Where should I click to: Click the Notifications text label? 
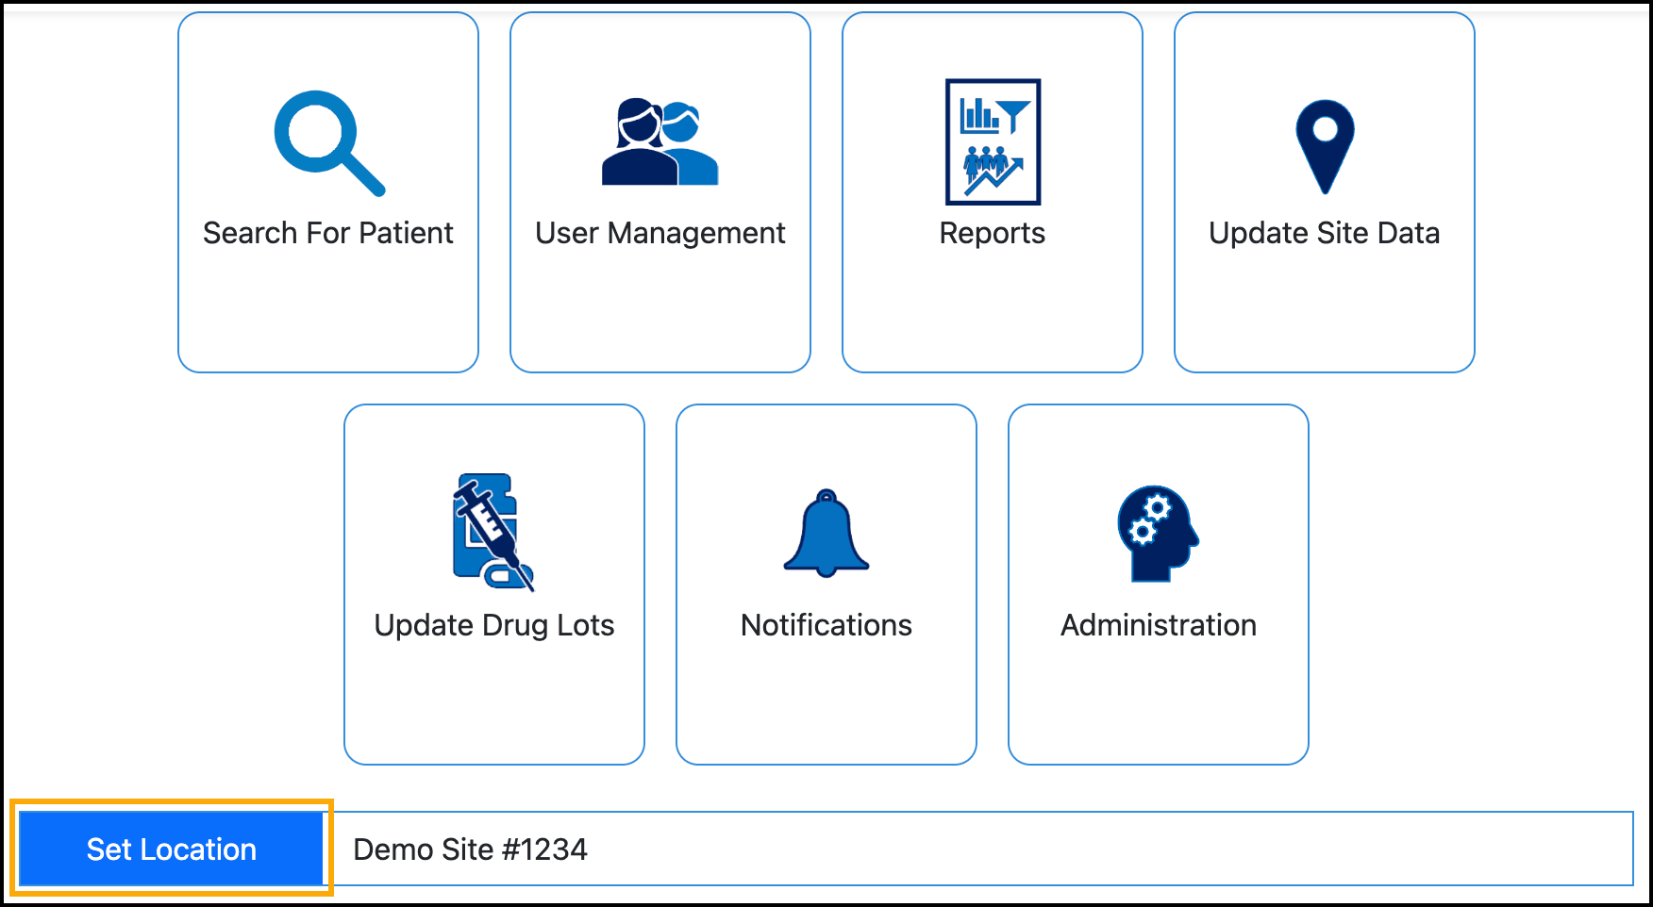coord(826,624)
